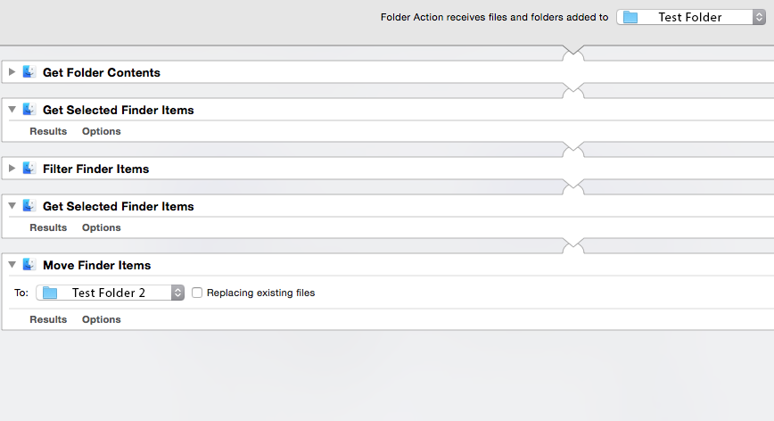
Task: Open the Test Folder 2 destination dropdown
Action: coord(110,293)
